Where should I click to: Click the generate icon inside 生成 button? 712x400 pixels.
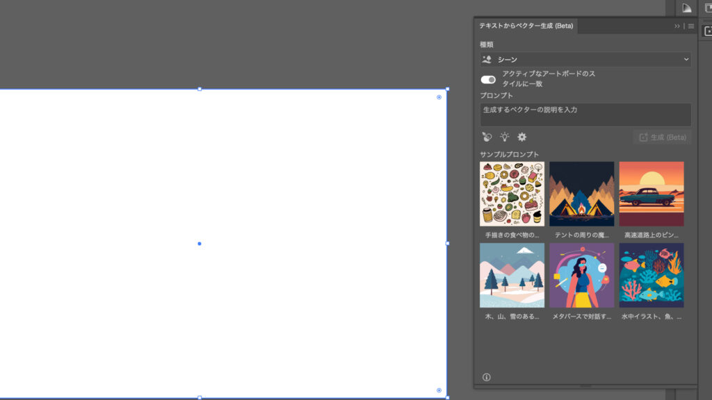tap(643, 137)
